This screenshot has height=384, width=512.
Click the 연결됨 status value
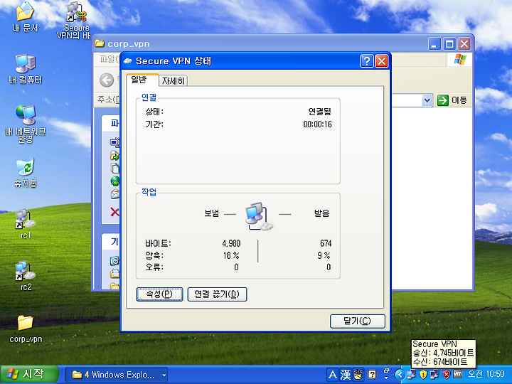pos(320,112)
